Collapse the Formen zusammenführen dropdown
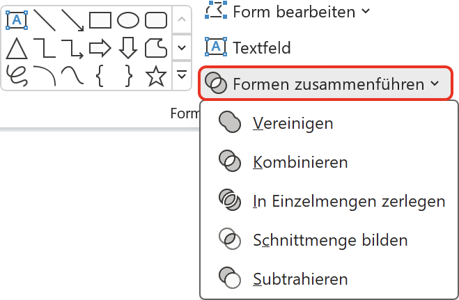 [x=326, y=84]
